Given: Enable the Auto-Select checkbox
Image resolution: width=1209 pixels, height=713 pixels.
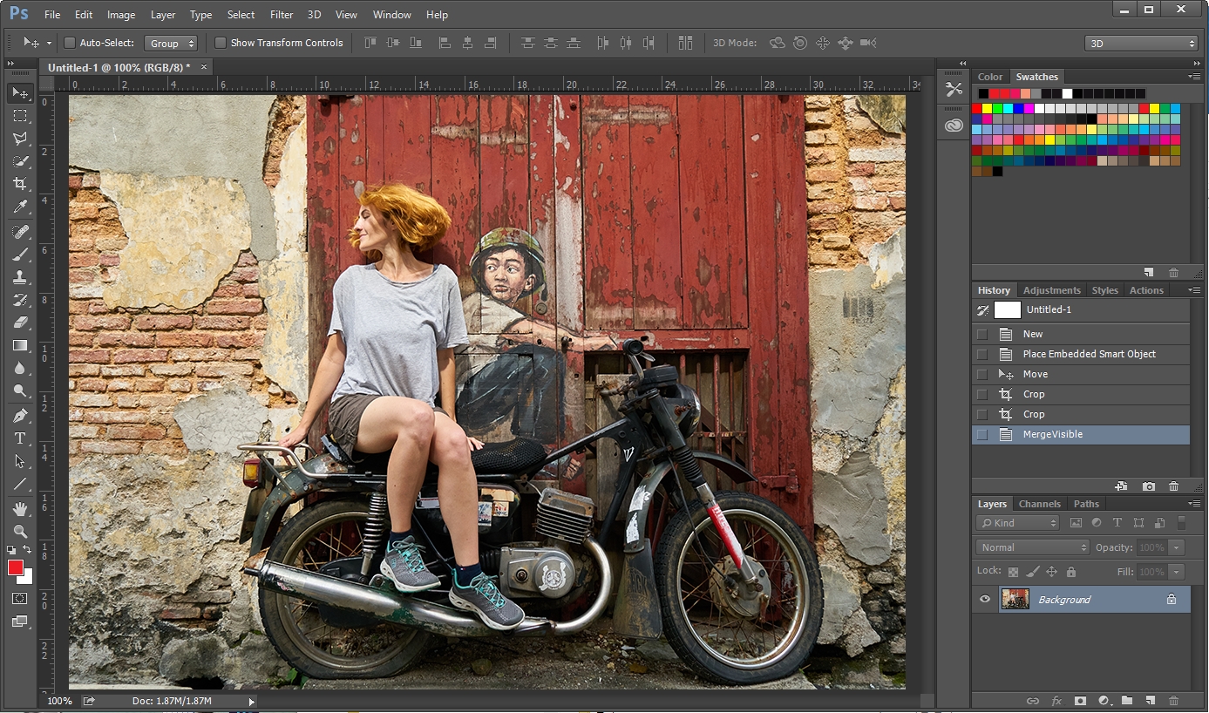Looking at the screenshot, I should [70, 43].
